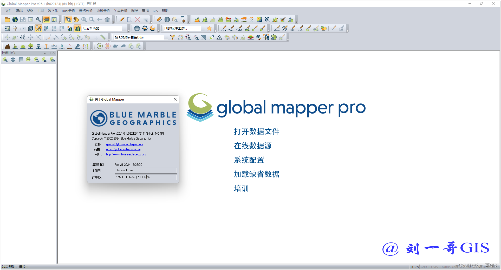Toggle visibility of selected layer in control center
The height and width of the screenshot is (270, 501).
(x=44, y=60)
